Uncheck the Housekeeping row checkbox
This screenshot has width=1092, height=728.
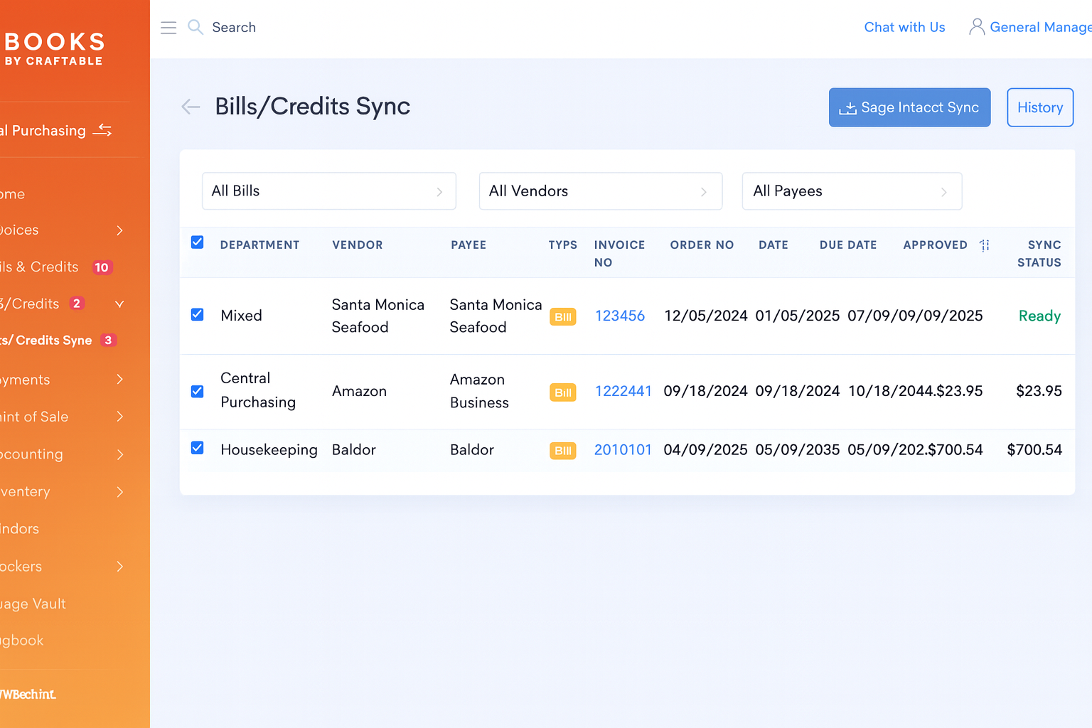[x=198, y=448]
